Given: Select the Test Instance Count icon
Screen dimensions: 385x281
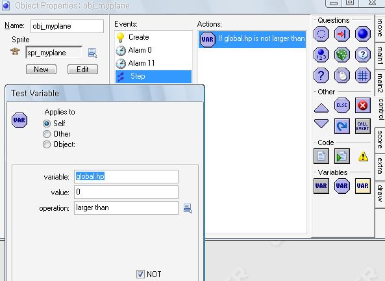Looking at the screenshot, I should coord(321,55).
